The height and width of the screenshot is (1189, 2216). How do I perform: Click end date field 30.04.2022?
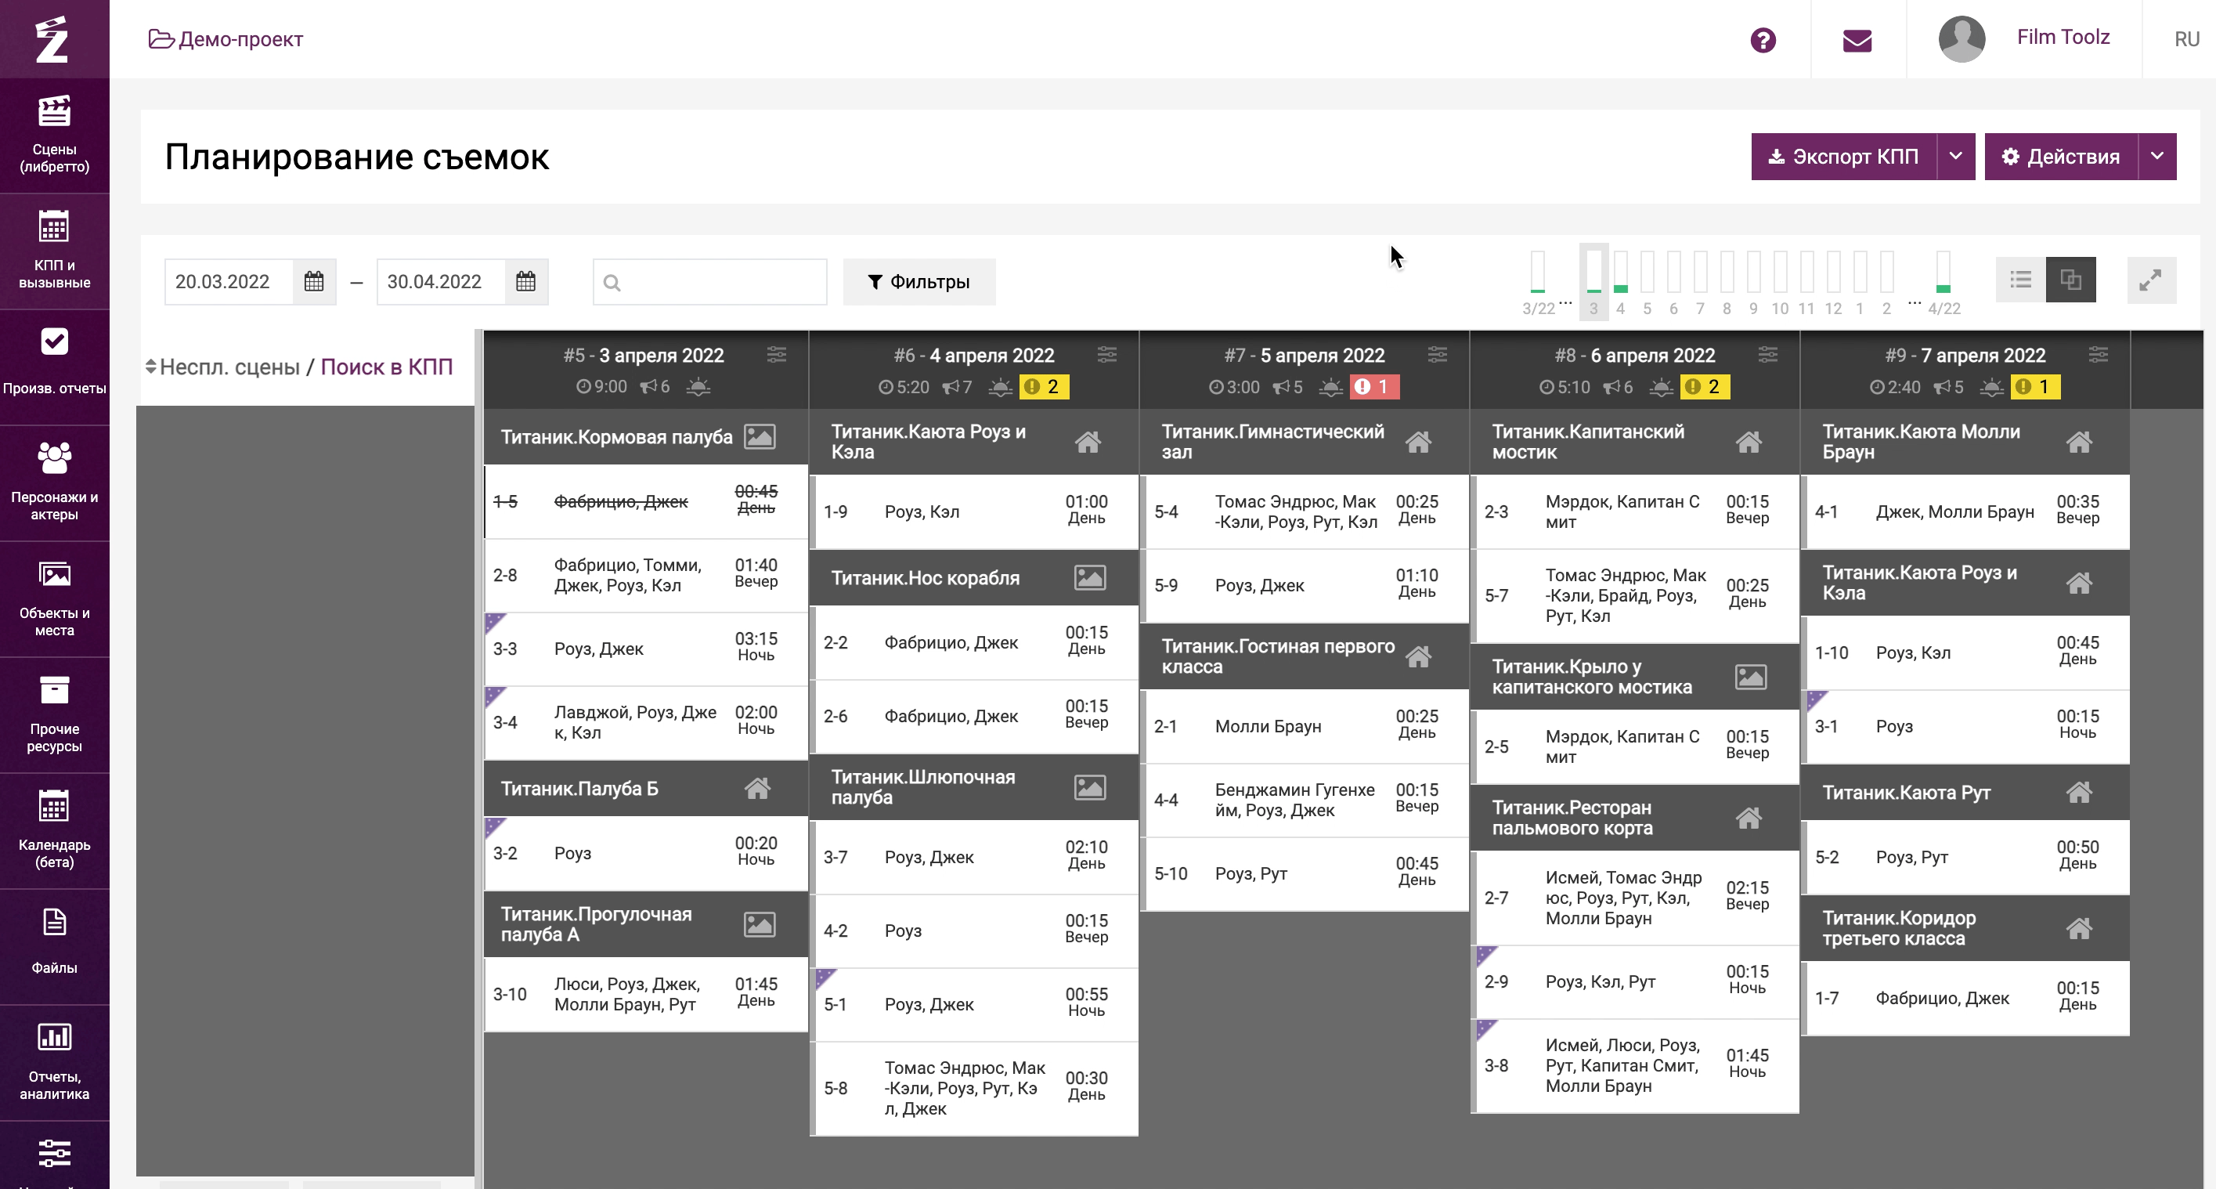click(x=440, y=281)
